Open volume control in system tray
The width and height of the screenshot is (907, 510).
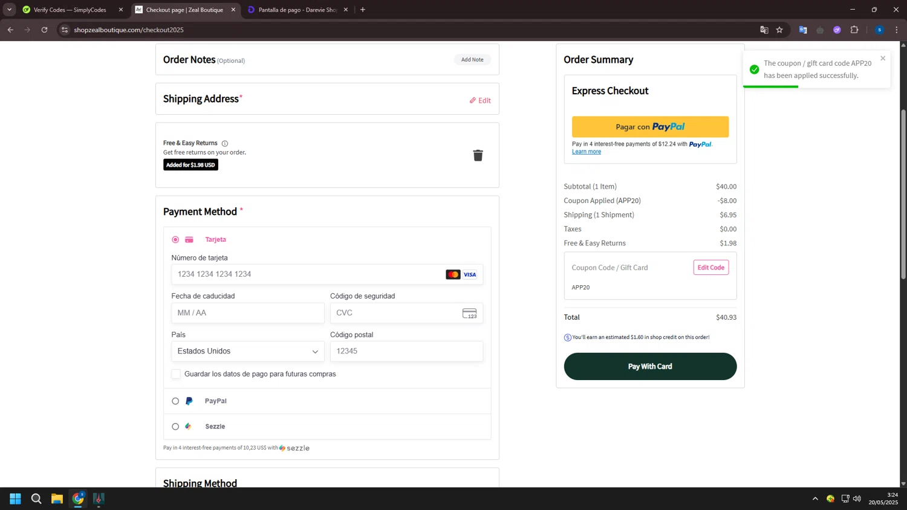click(857, 499)
